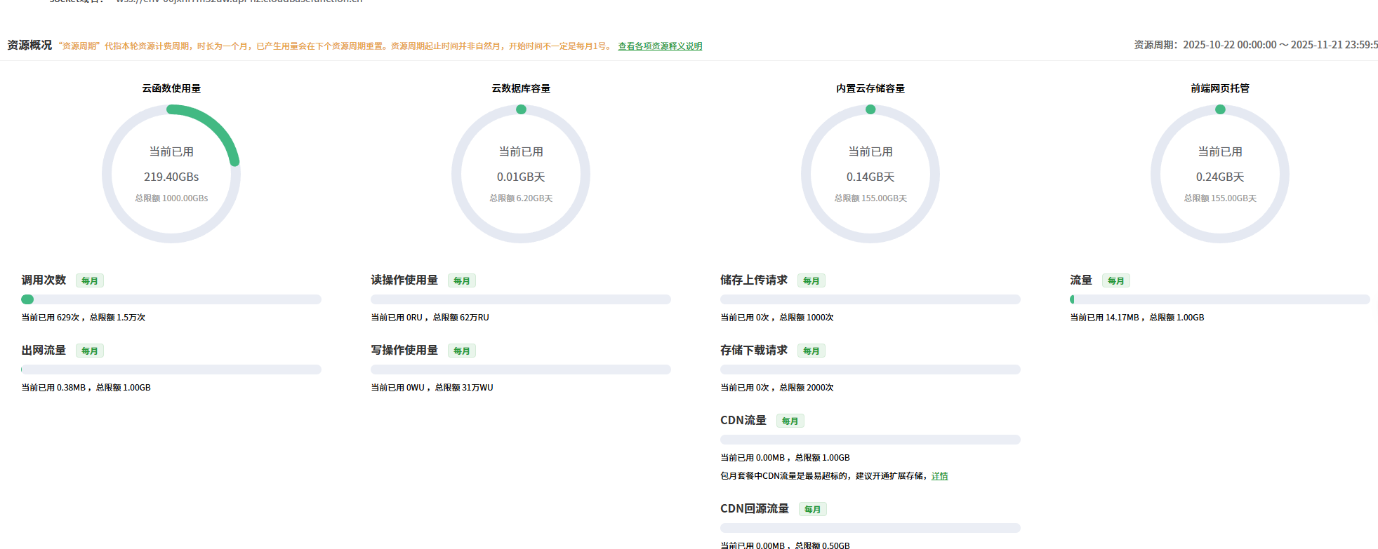Click the 详情 link under CDN流量
Screen dimensions: 1378x549
click(939, 476)
